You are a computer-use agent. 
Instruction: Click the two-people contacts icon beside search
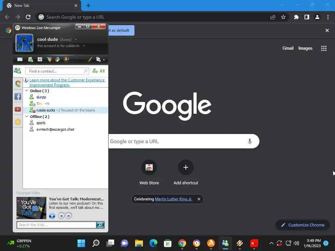(x=18, y=71)
